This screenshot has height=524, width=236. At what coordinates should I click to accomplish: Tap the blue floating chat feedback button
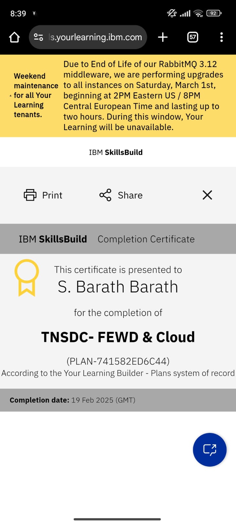pyautogui.click(x=210, y=449)
